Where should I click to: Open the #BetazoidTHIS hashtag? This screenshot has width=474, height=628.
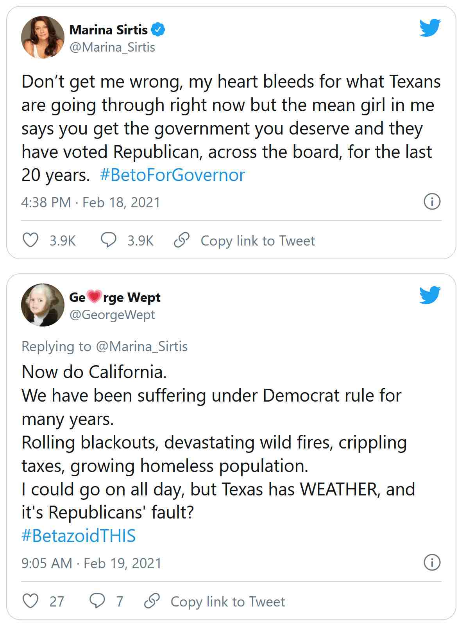79,536
